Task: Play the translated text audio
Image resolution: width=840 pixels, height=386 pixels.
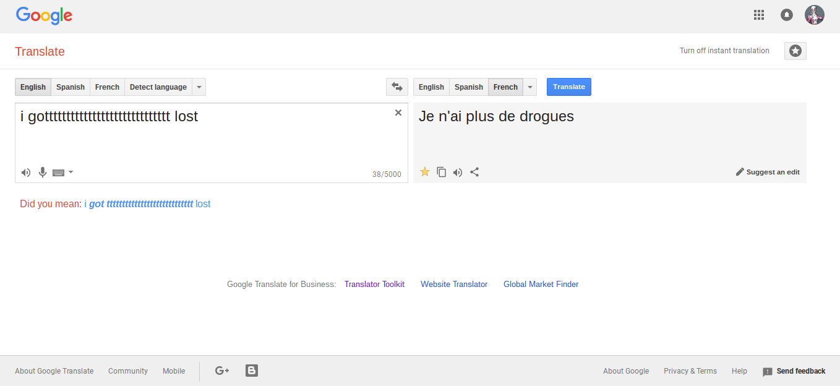Action: coord(458,172)
